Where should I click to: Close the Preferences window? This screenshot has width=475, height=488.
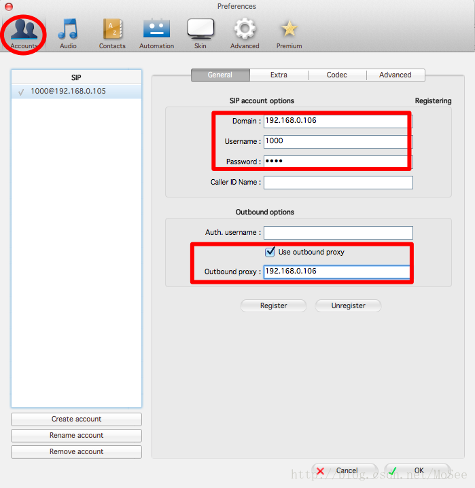[9, 6]
